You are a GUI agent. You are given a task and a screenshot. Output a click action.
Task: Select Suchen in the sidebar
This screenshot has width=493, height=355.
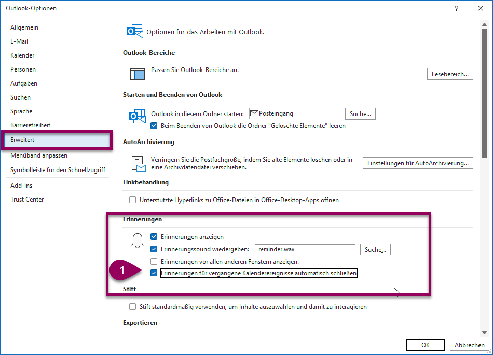pos(58,97)
